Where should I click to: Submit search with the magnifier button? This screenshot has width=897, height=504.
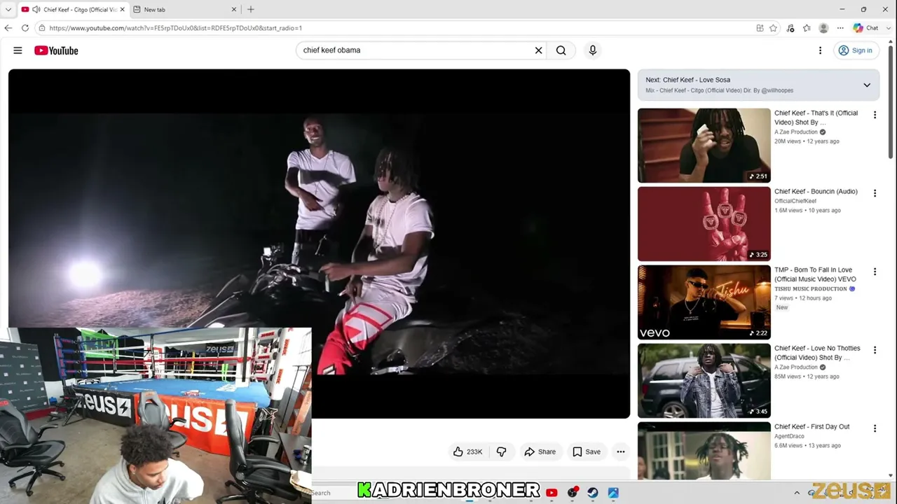[561, 50]
